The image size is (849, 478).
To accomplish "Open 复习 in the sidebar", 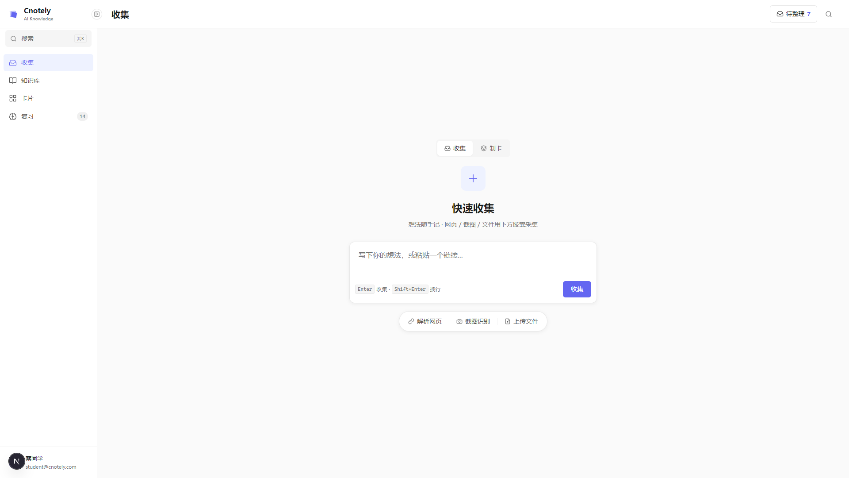I will pos(48,116).
